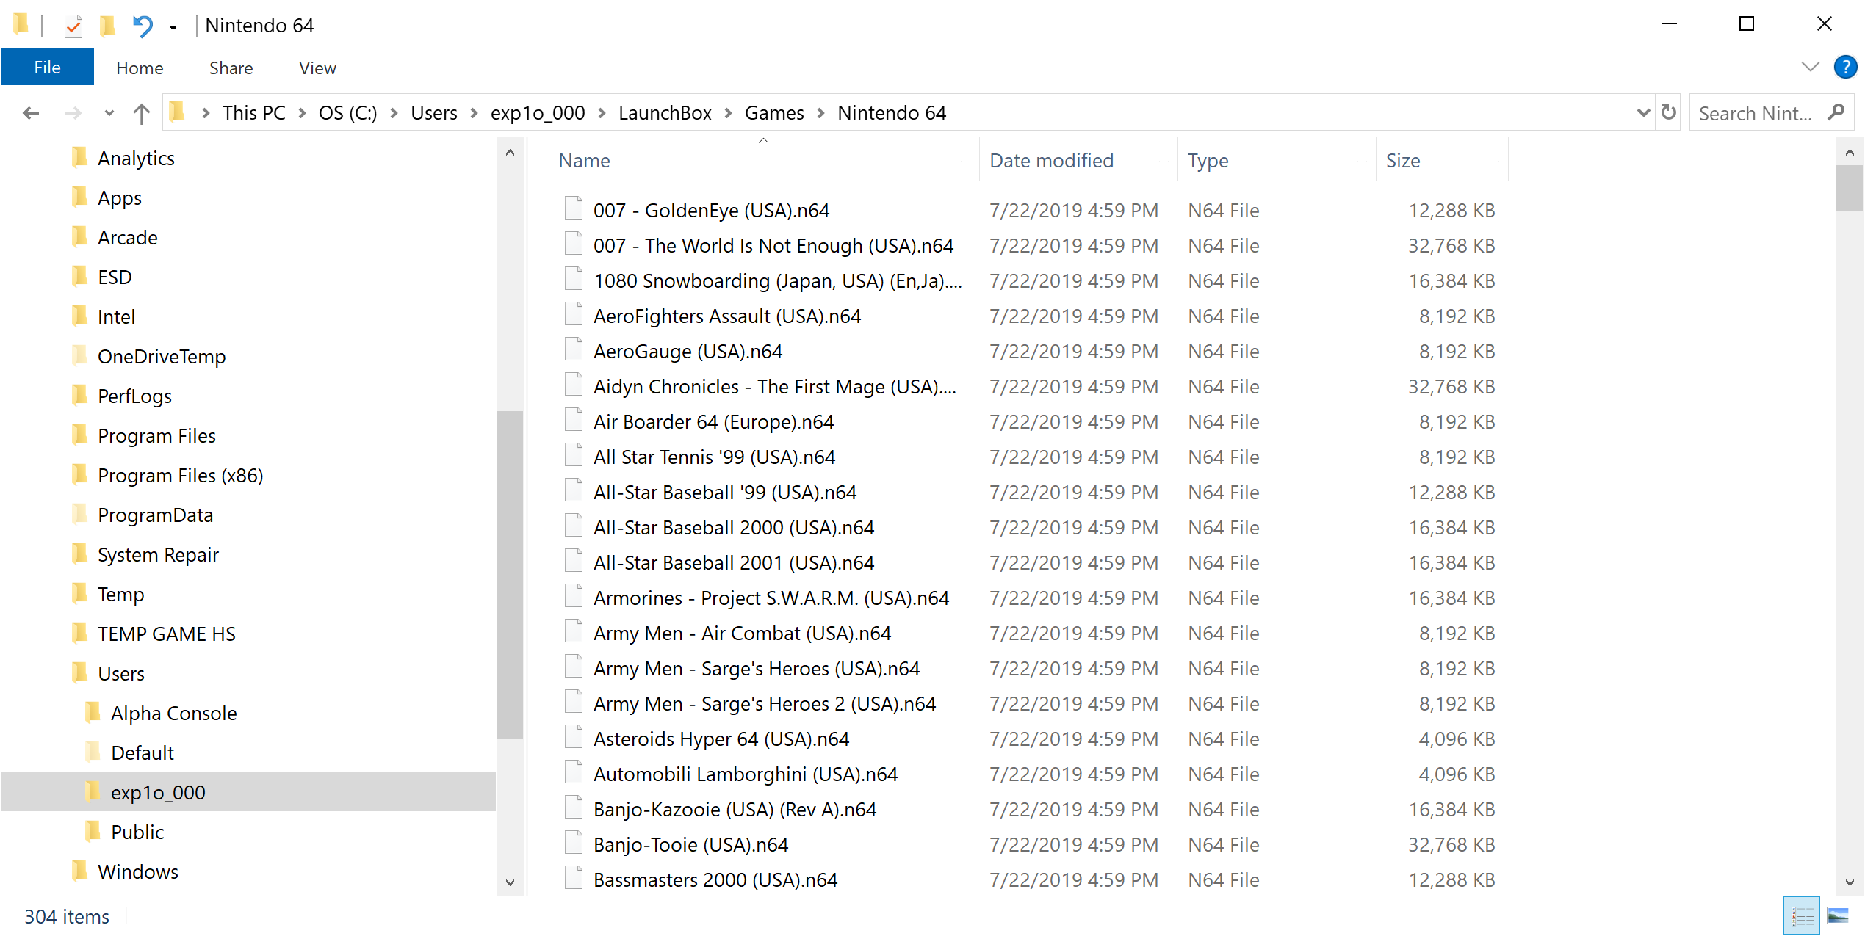Select Banjo-Kazooie (USA) (Rev A).n64
Viewport: 1865px width, 936px height.
point(735,810)
